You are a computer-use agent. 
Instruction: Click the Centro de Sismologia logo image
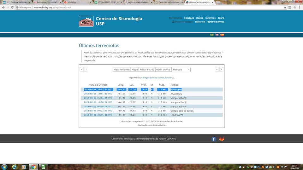pyautogui.click(x=86, y=21)
